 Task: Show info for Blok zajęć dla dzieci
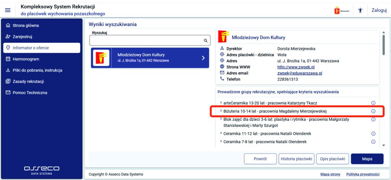pos(373,119)
